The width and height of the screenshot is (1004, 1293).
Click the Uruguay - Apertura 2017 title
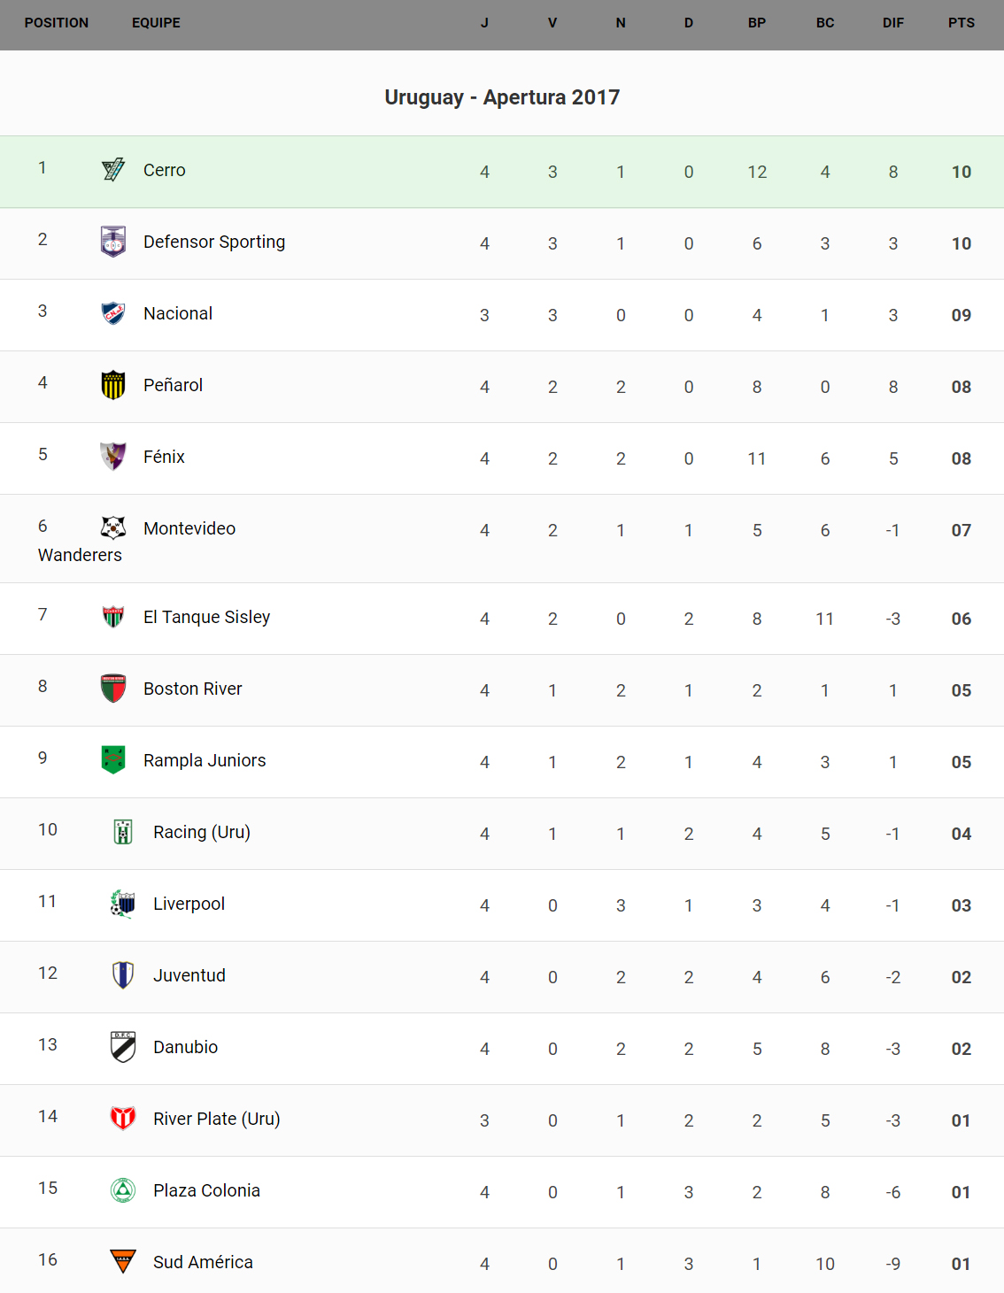(502, 97)
